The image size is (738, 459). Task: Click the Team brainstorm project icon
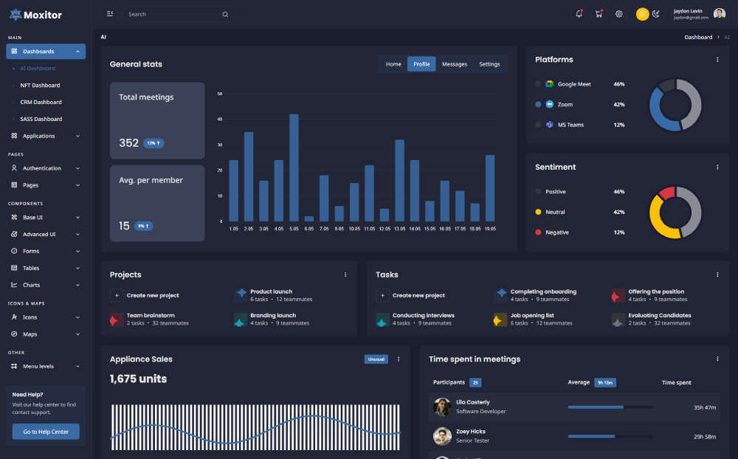pyautogui.click(x=117, y=320)
